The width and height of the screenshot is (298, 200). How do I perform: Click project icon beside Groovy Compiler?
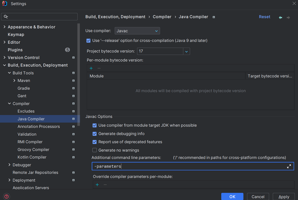point(73,150)
